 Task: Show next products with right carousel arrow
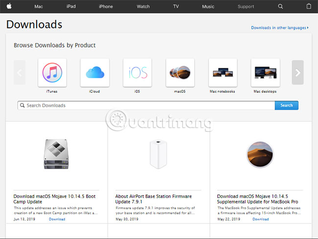298,72
